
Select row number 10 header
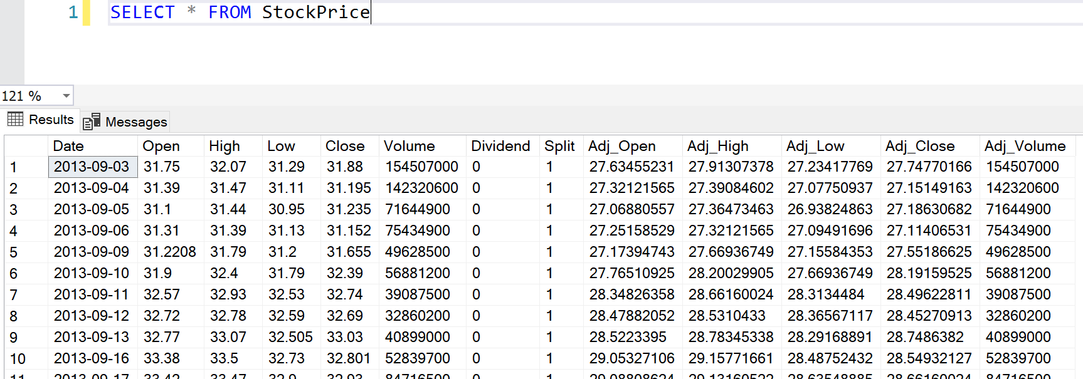pos(18,359)
